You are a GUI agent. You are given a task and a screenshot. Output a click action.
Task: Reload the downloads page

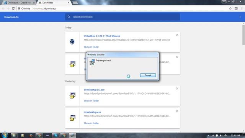click(13, 8)
